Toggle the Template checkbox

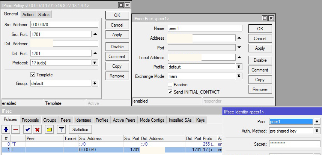click(33, 75)
